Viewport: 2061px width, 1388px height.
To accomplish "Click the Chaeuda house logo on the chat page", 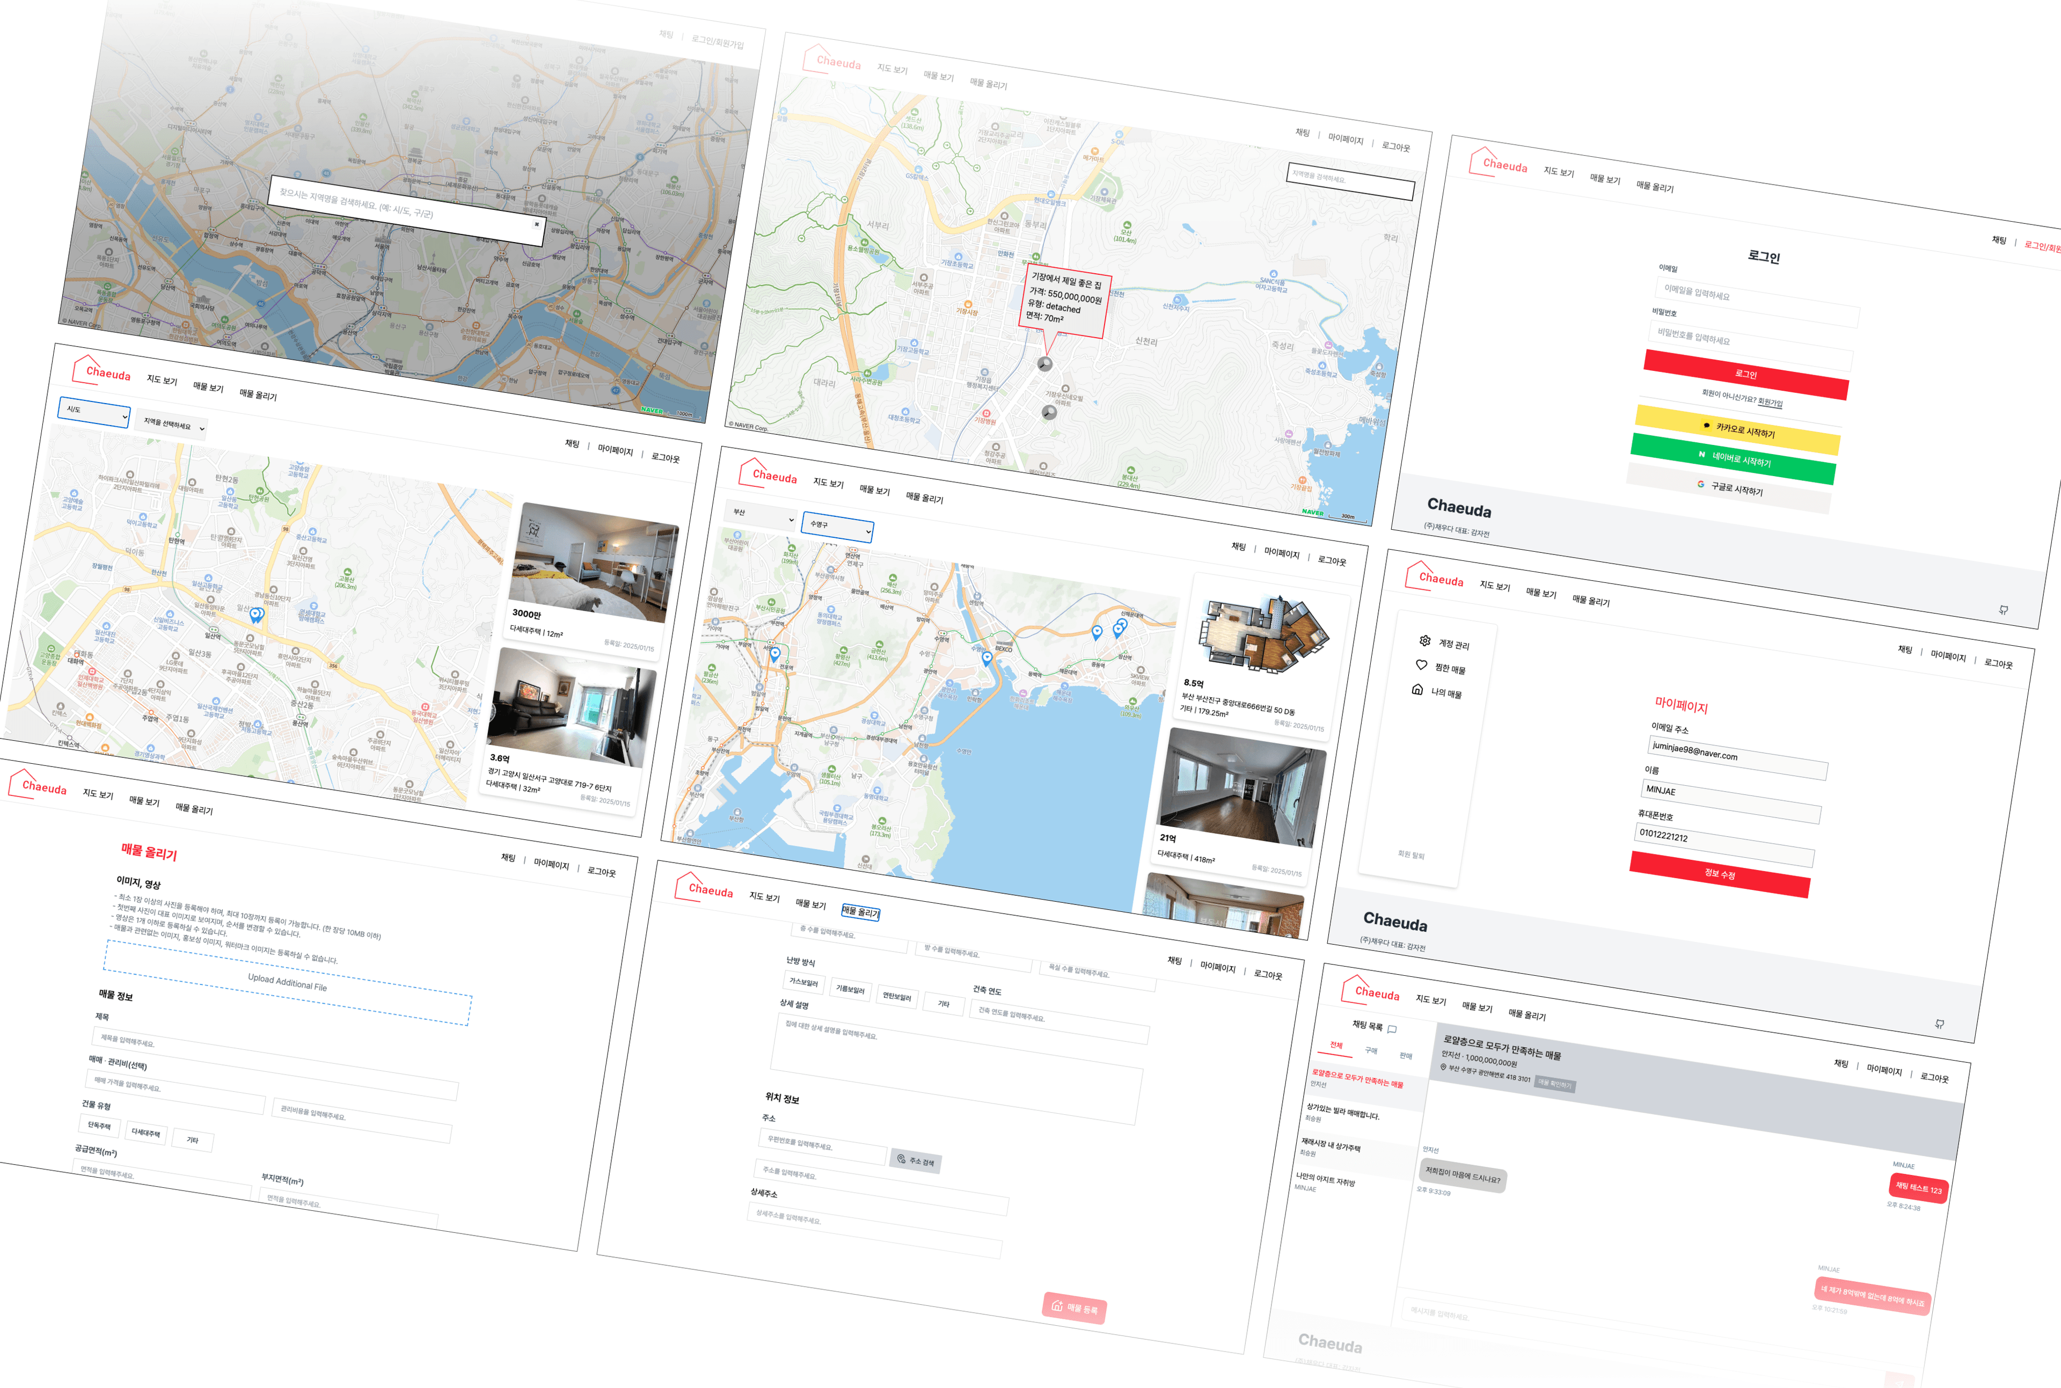I will point(1371,989).
